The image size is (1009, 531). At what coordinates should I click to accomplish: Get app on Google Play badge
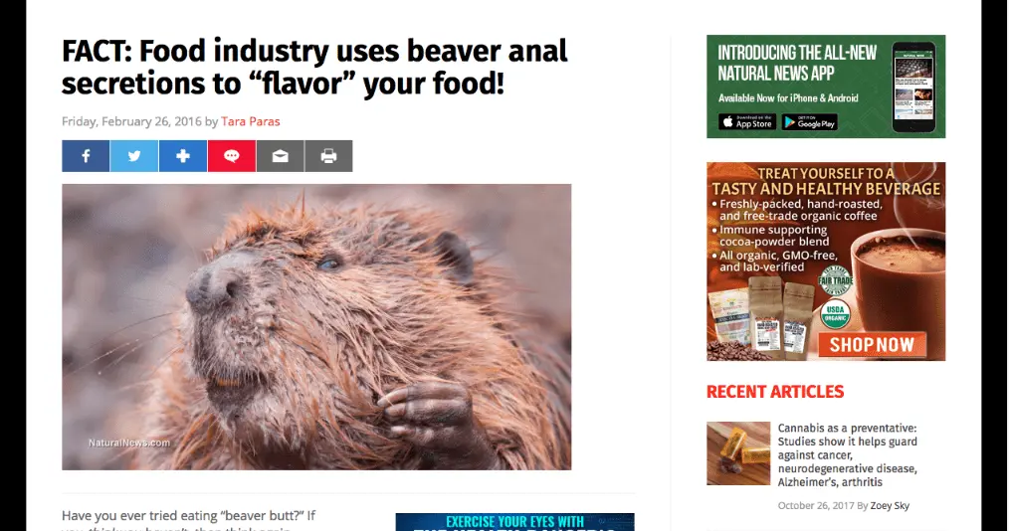click(810, 122)
